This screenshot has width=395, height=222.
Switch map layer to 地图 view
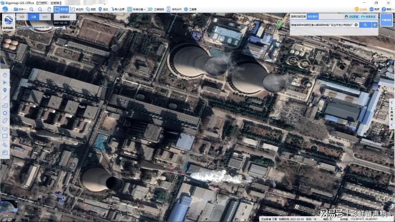pyautogui.click(x=22, y=17)
